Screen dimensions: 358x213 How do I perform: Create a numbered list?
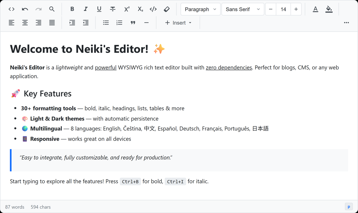[x=119, y=23]
